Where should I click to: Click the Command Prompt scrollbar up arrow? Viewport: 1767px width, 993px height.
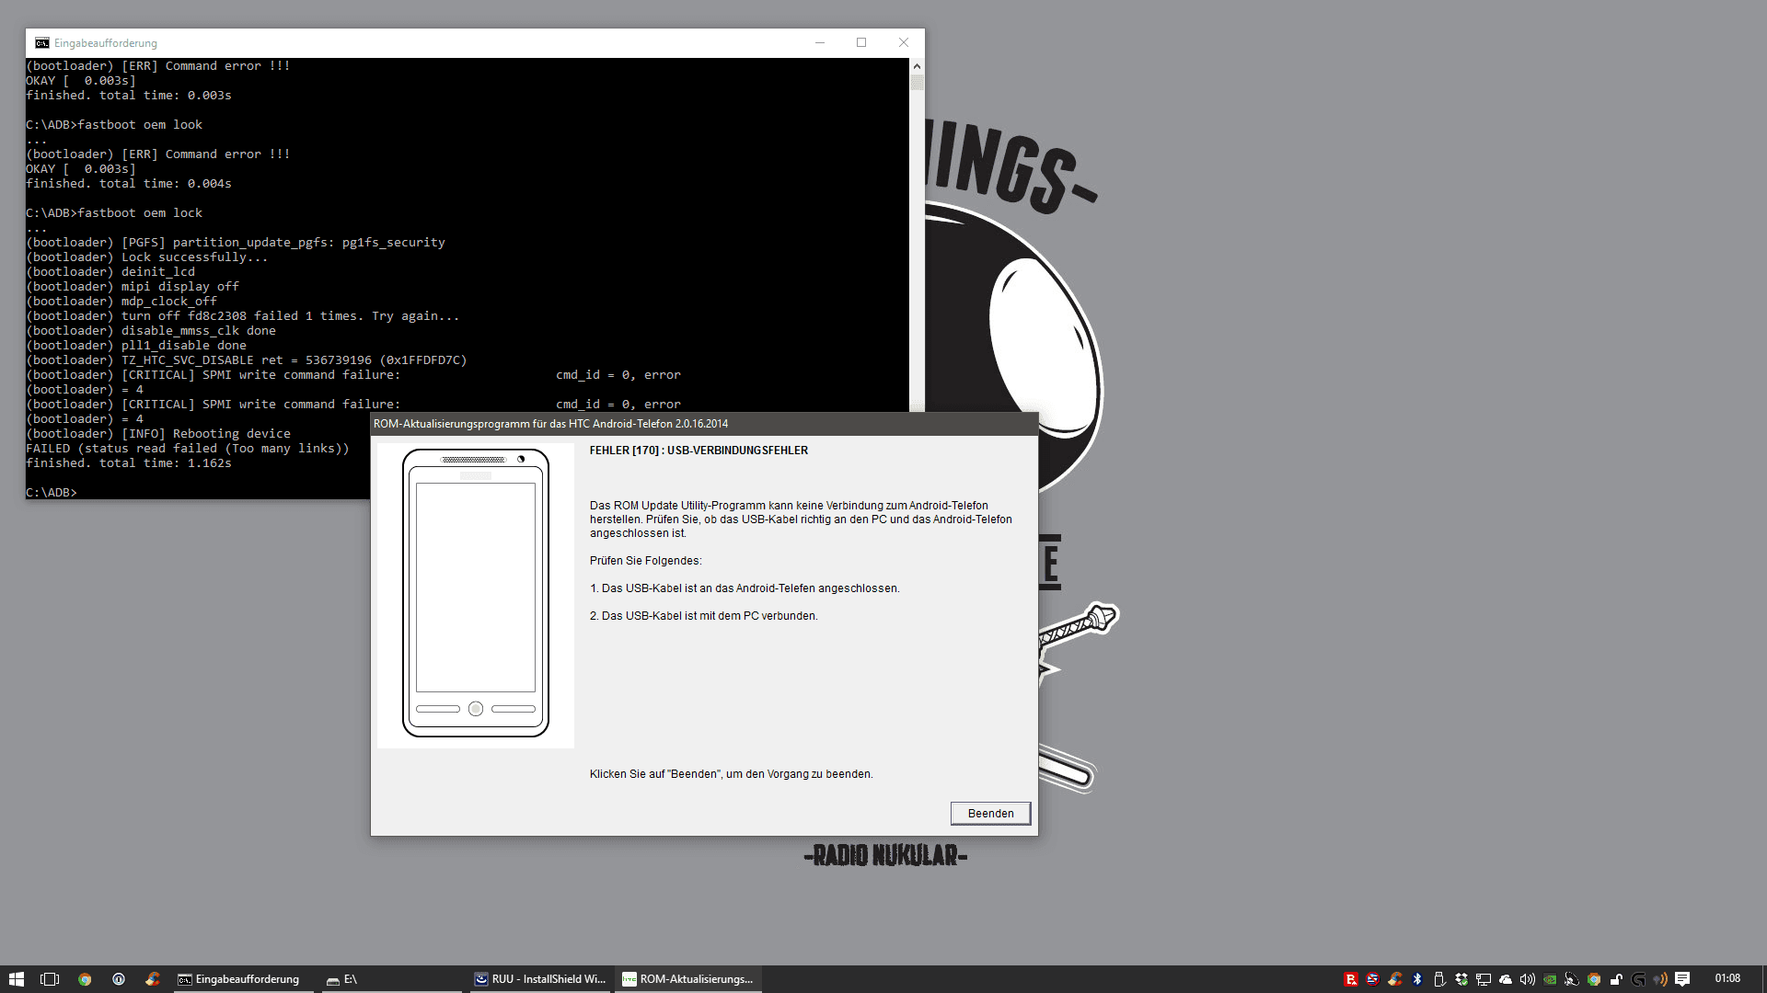click(x=917, y=66)
